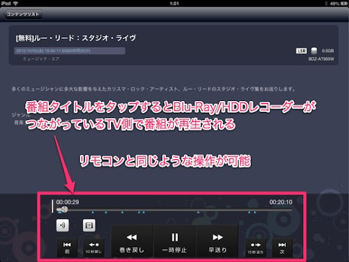Click the chapter marker near timeline middle
349x262 pixels.
click(x=198, y=212)
